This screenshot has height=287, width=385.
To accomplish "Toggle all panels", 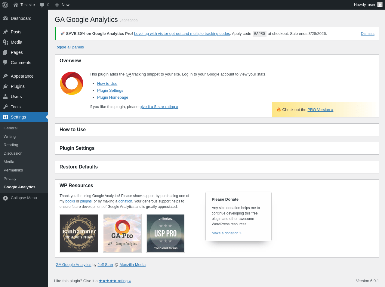I will pyautogui.click(x=69, y=47).
